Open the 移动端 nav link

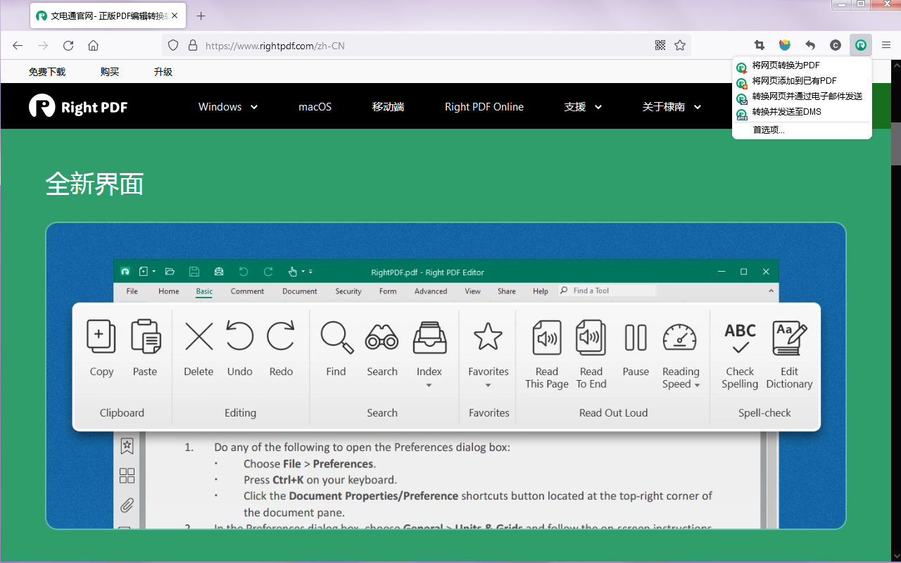388,107
